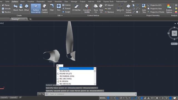Open the CV Edit Bar tool

[76, 8]
